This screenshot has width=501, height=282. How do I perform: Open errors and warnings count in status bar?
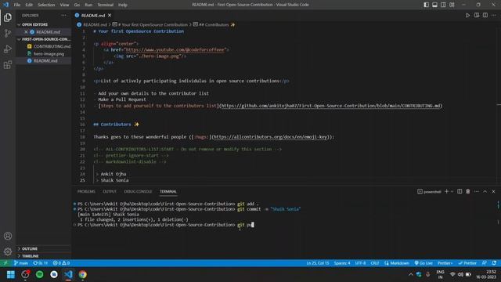tap(61, 263)
